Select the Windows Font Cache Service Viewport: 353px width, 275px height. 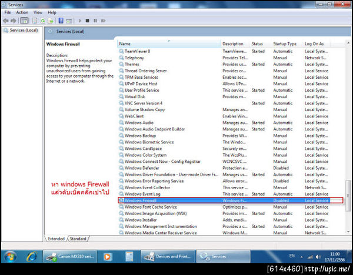[151, 207]
